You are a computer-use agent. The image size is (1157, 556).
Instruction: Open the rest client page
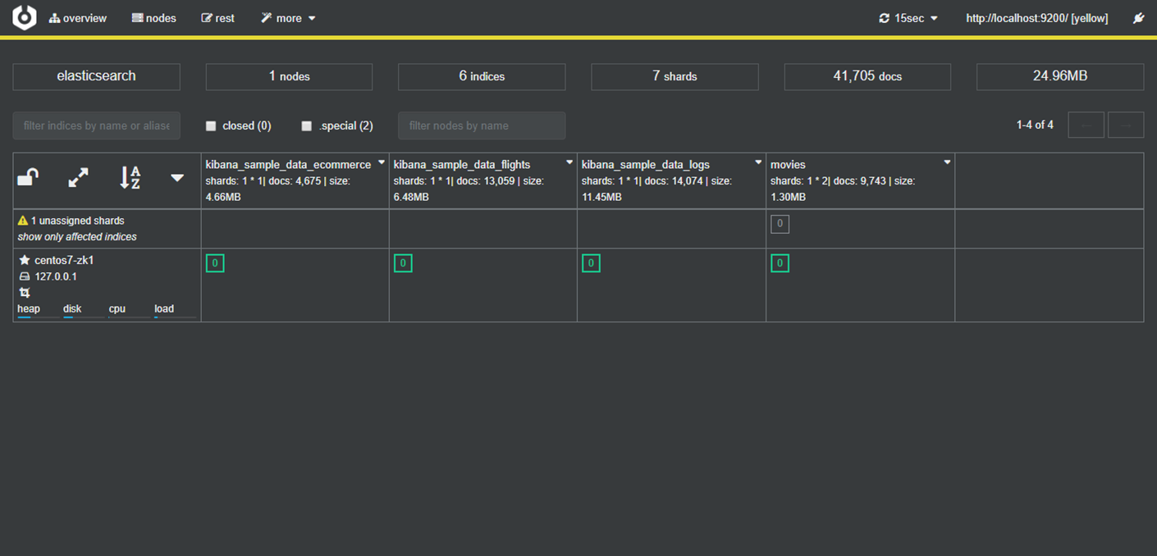(x=218, y=18)
